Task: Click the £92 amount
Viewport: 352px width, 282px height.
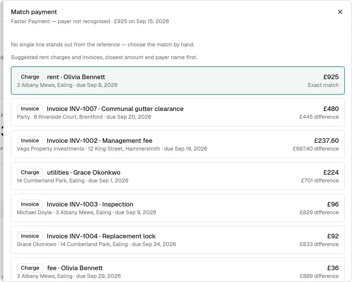Action: coord(333,236)
